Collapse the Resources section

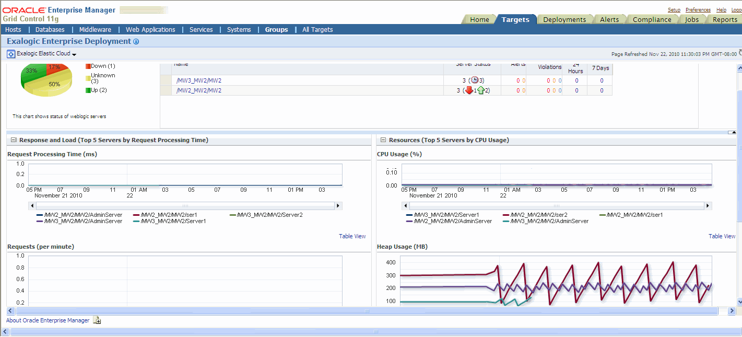pos(383,140)
